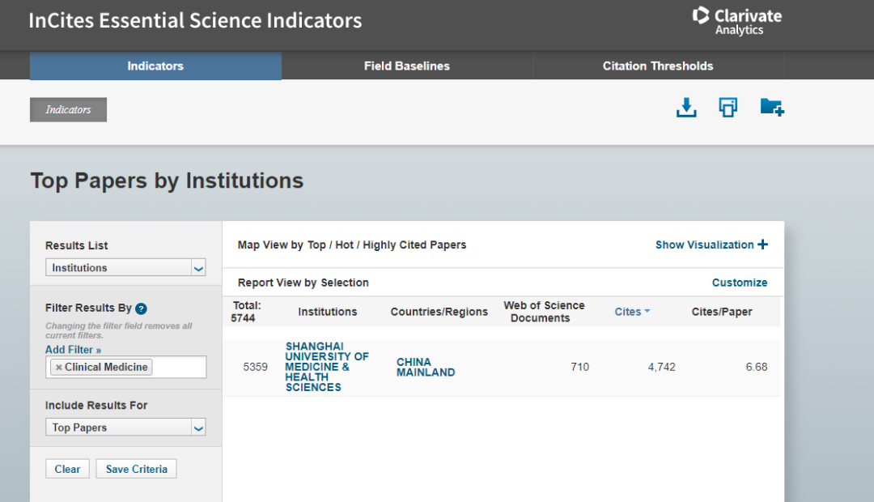Screen dimensions: 874x502
Task: Sort by the Cites column arrow
Action: click(647, 312)
